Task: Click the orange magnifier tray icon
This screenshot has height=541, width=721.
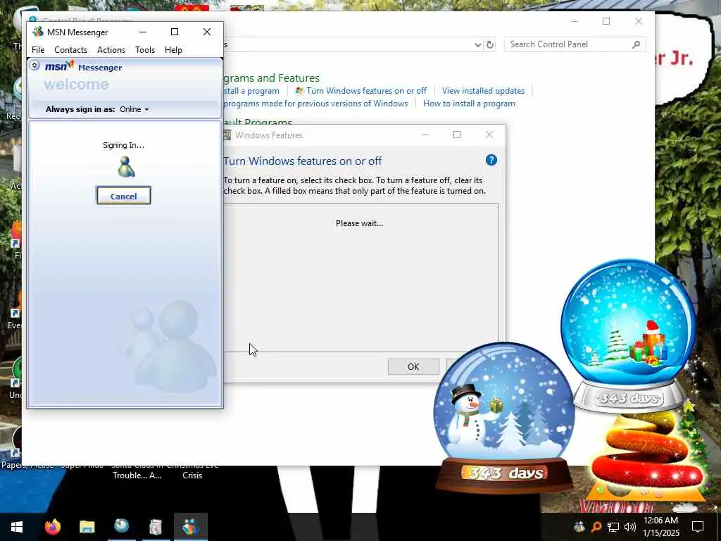Action: click(596, 527)
